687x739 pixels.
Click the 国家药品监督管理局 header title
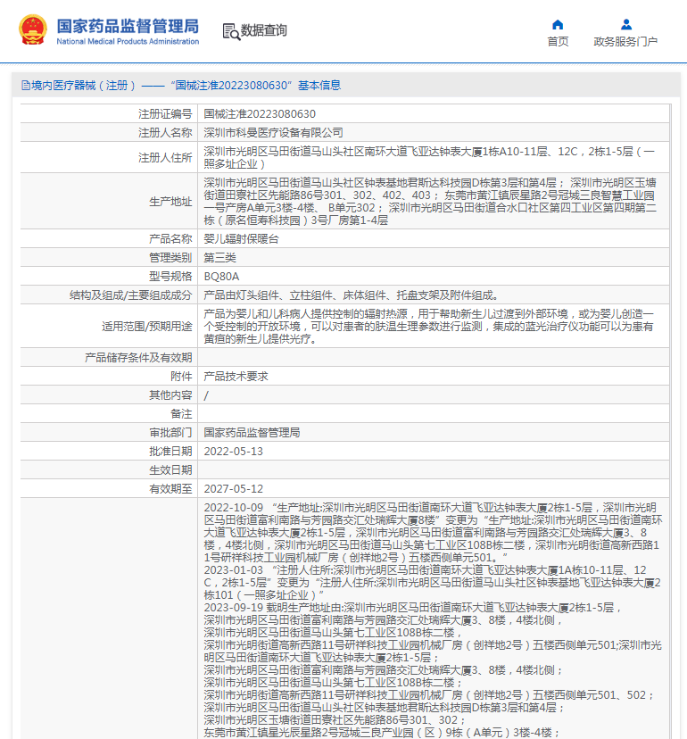tap(128, 27)
